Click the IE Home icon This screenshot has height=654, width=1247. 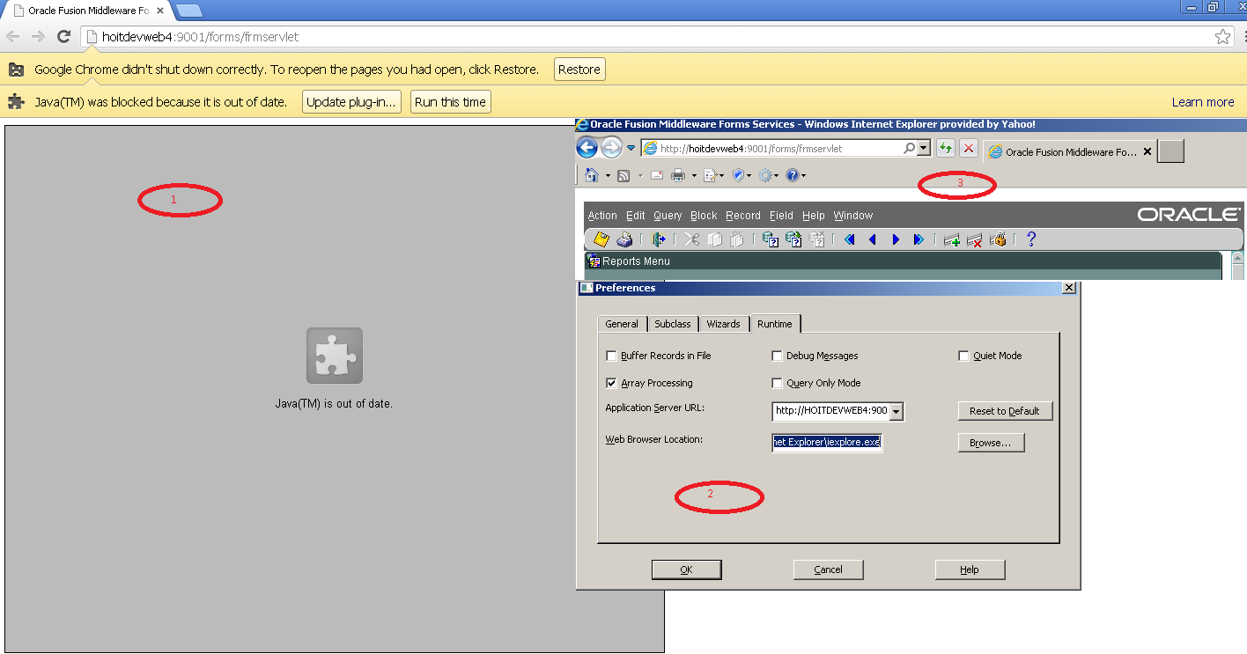coord(593,176)
